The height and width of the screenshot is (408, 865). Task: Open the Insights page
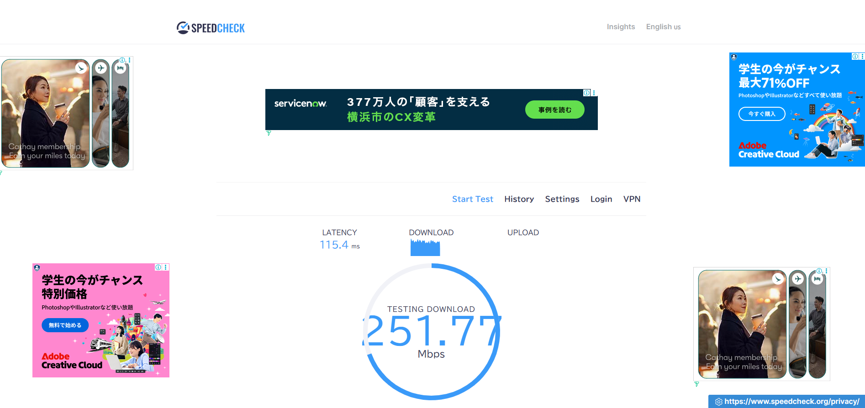[x=621, y=26]
